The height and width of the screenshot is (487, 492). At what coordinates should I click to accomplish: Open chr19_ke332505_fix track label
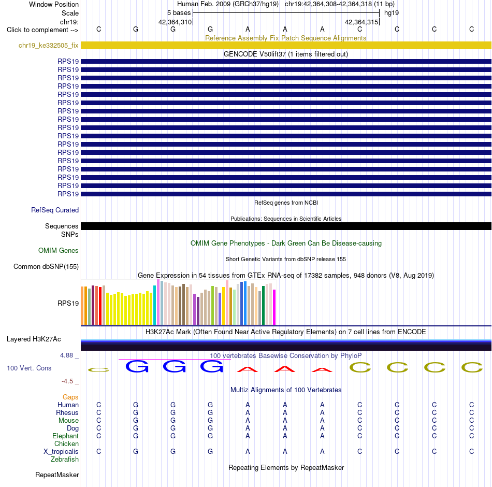[x=48, y=45]
